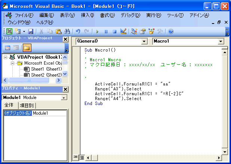Open the ウィンドウ(W) menu
The height and width of the screenshot is (164, 231).
(x=19, y=22)
